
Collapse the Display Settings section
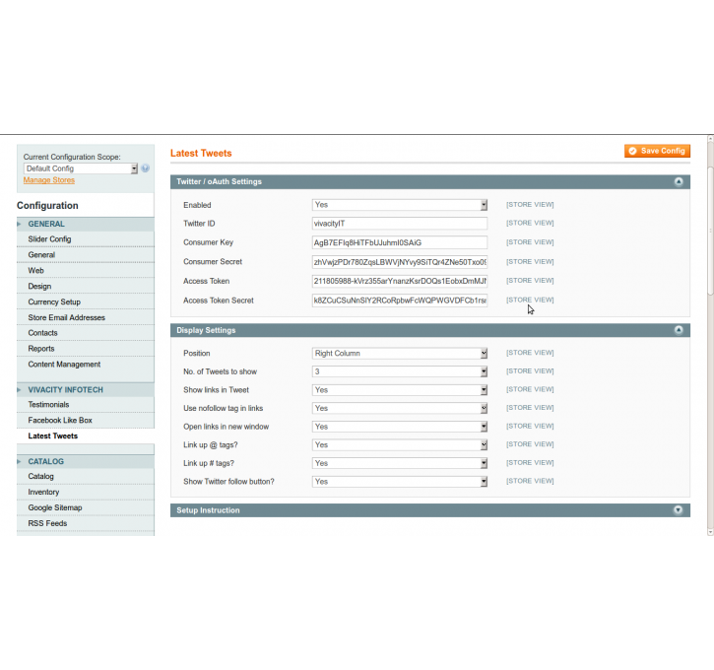pyautogui.click(x=679, y=330)
